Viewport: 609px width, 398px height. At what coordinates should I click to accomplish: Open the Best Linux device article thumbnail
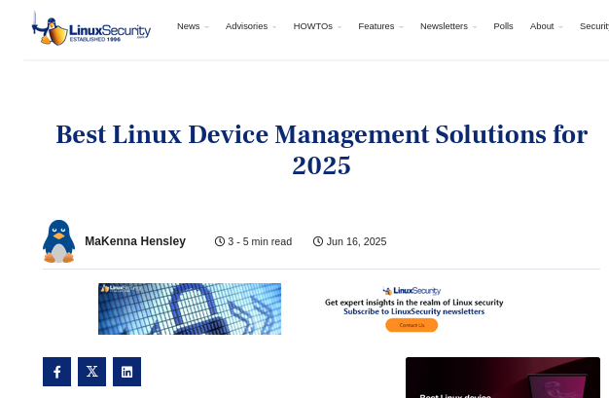pos(503,378)
